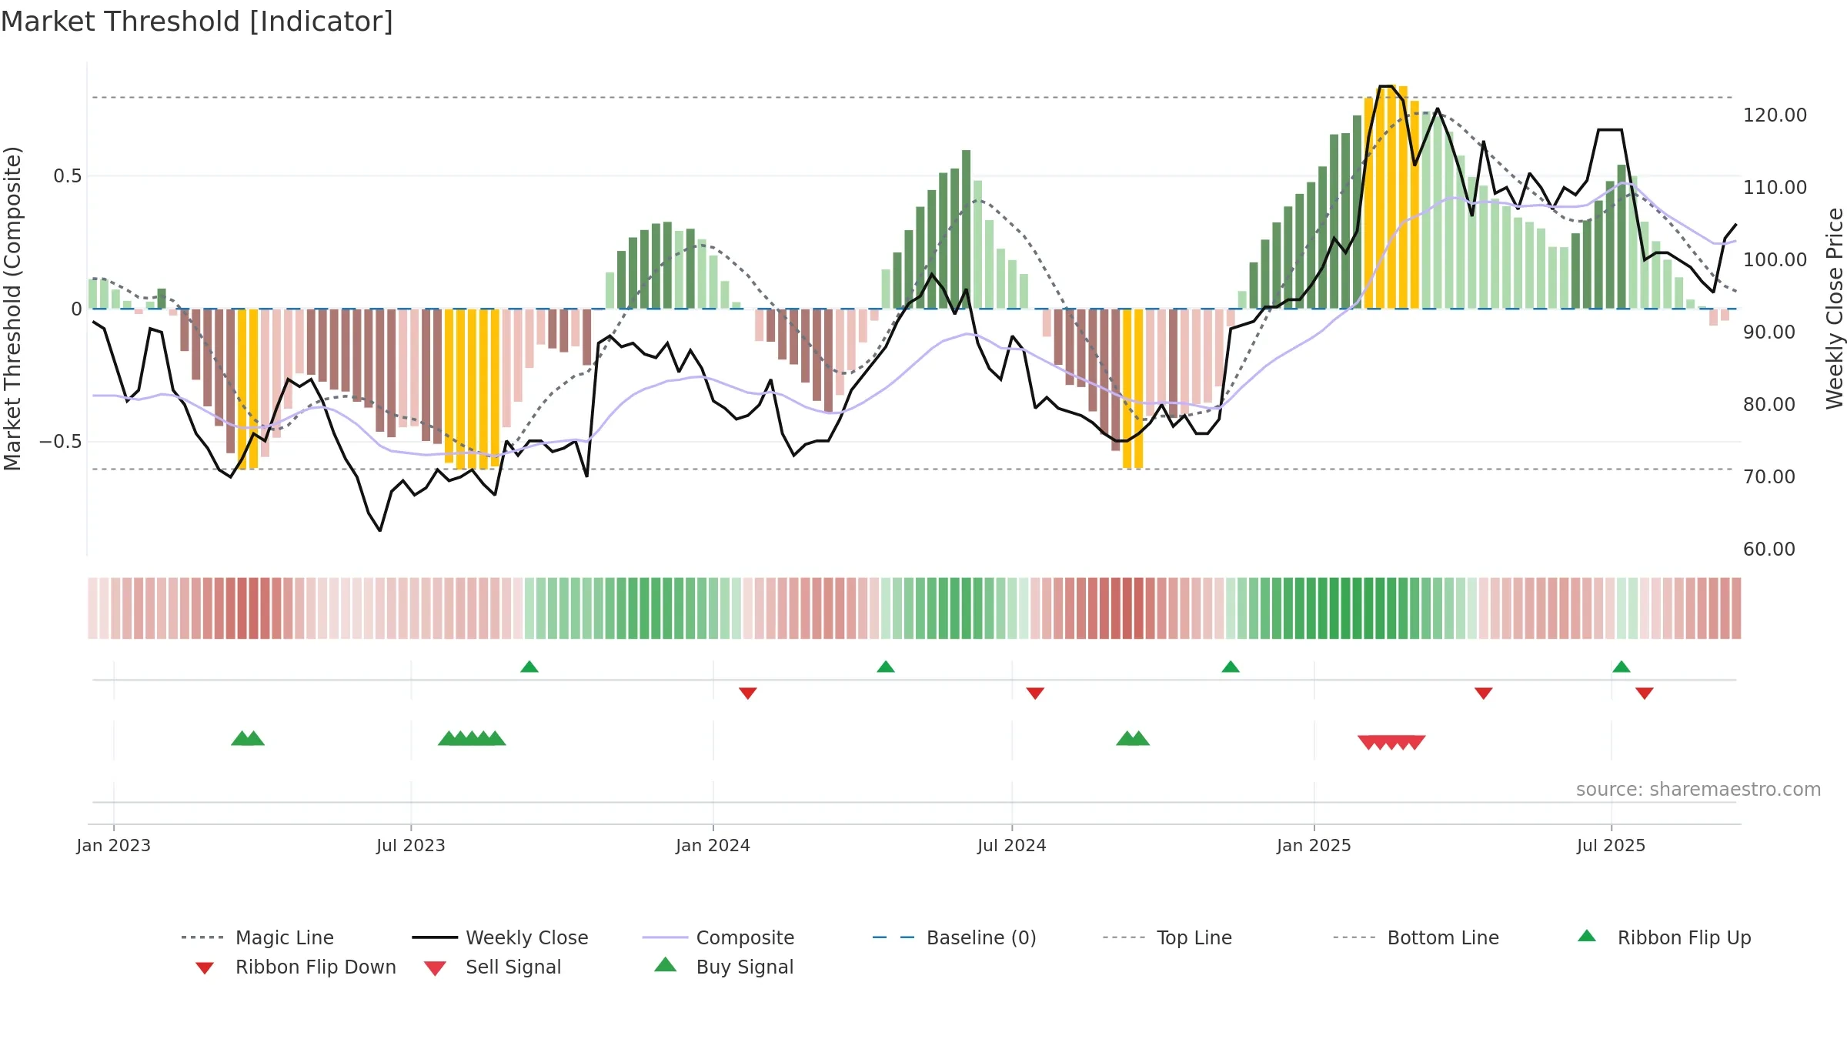Click the green Ribbon Flip Up legend triangle
The height and width of the screenshot is (1039, 1847).
pos(1587,936)
